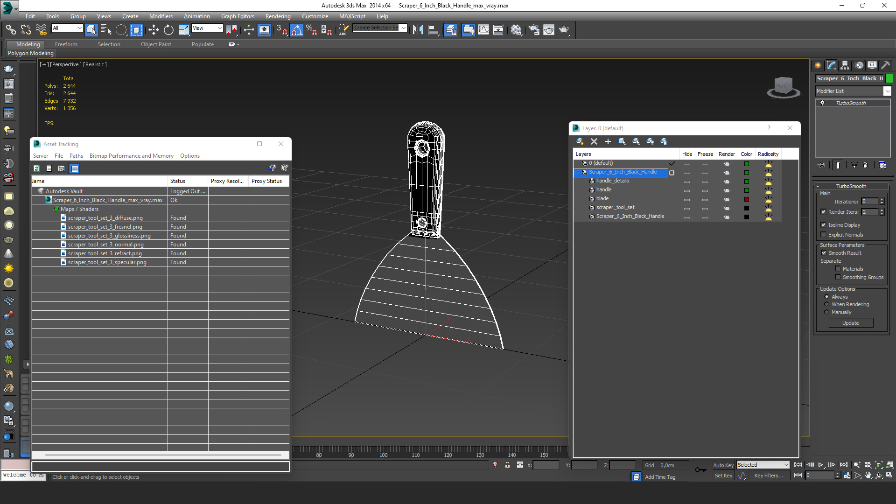Screen dimensions: 896x504
Task: Select the When Rendering update option
Action: point(826,304)
